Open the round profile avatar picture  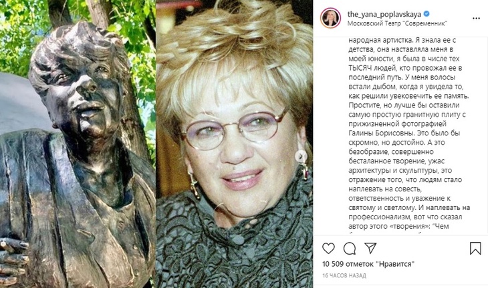[x=330, y=19]
